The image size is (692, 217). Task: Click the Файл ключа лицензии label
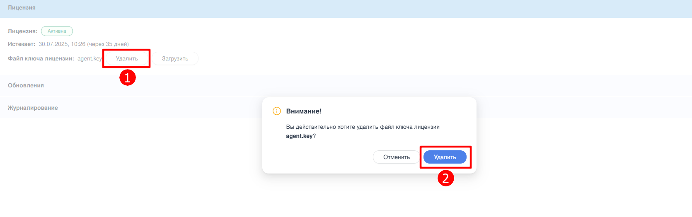(41, 58)
